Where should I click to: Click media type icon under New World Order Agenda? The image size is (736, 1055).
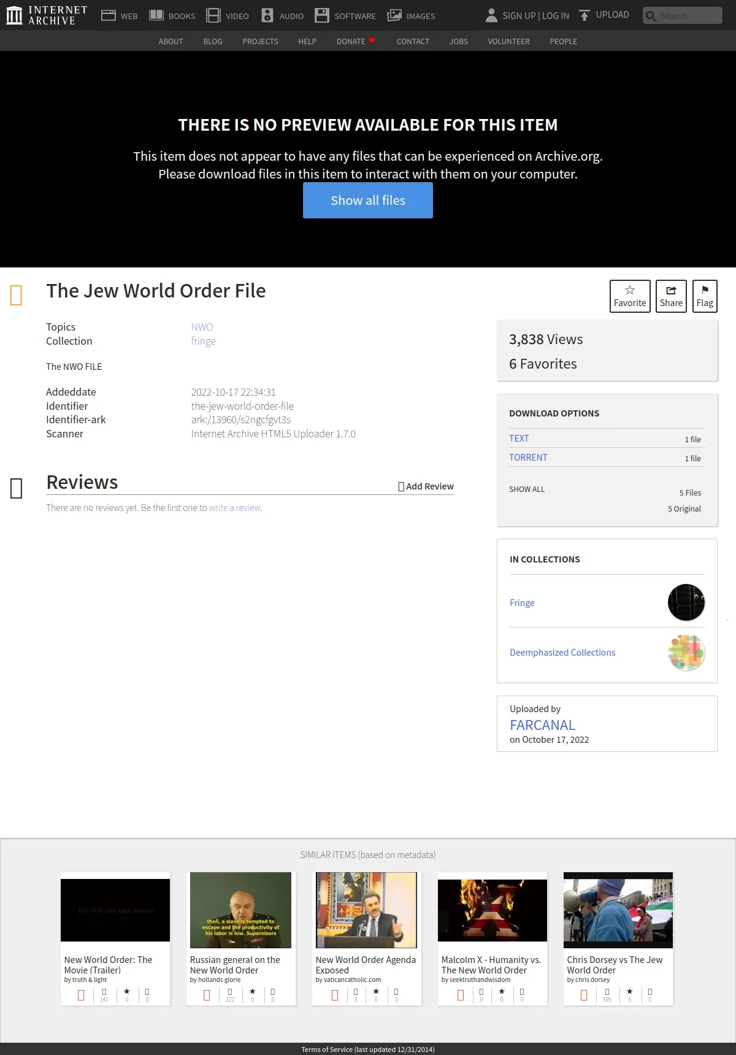tap(335, 995)
